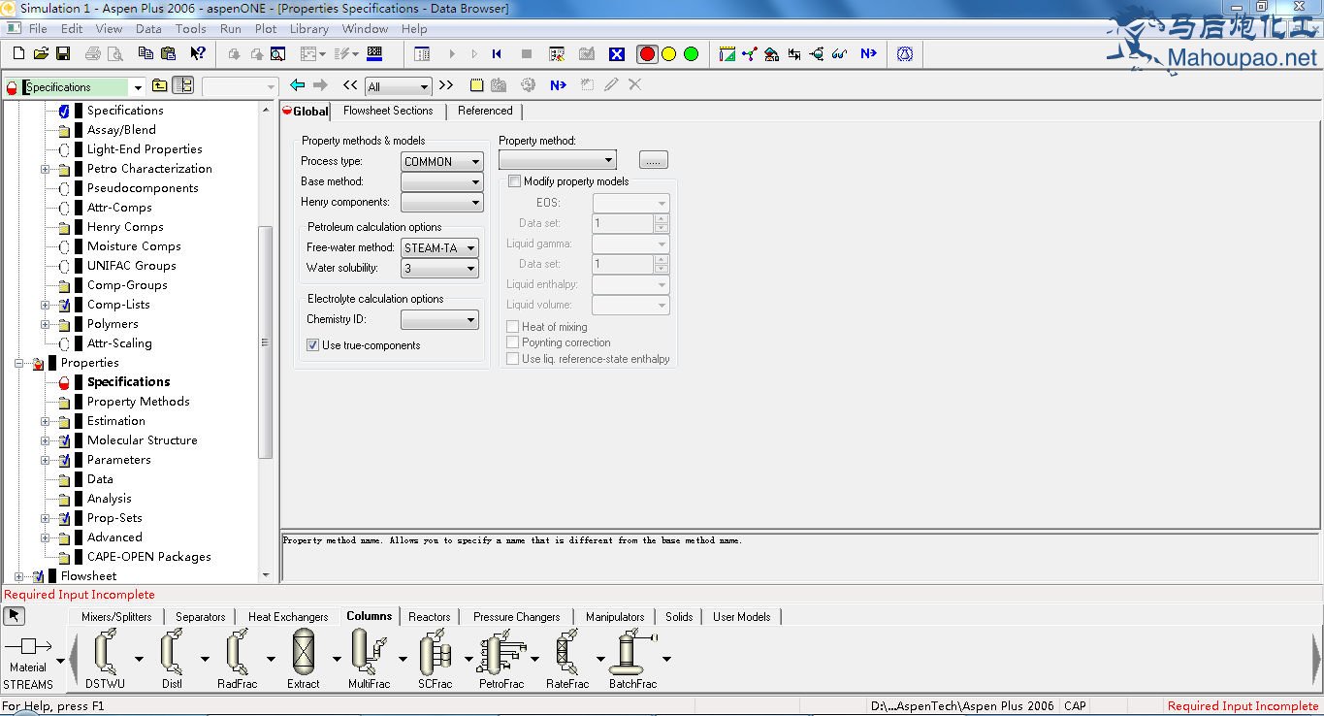The height and width of the screenshot is (716, 1324).
Task: Select the MultiFrac column model icon
Action: (369, 651)
